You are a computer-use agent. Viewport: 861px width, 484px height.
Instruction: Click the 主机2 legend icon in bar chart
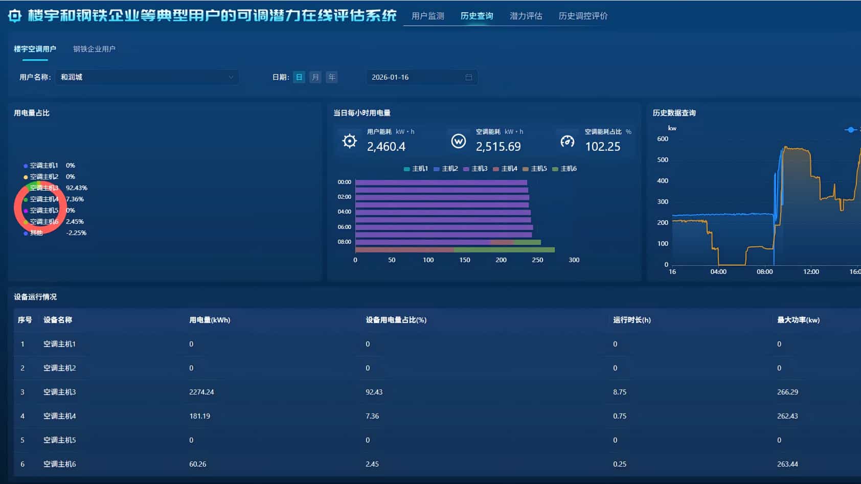click(x=436, y=168)
